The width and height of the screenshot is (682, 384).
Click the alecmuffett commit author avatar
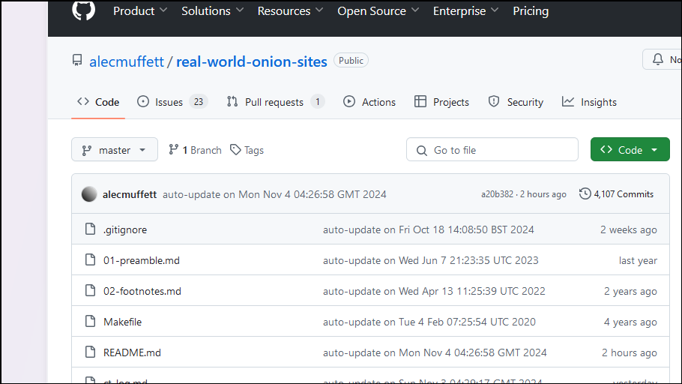tap(89, 194)
